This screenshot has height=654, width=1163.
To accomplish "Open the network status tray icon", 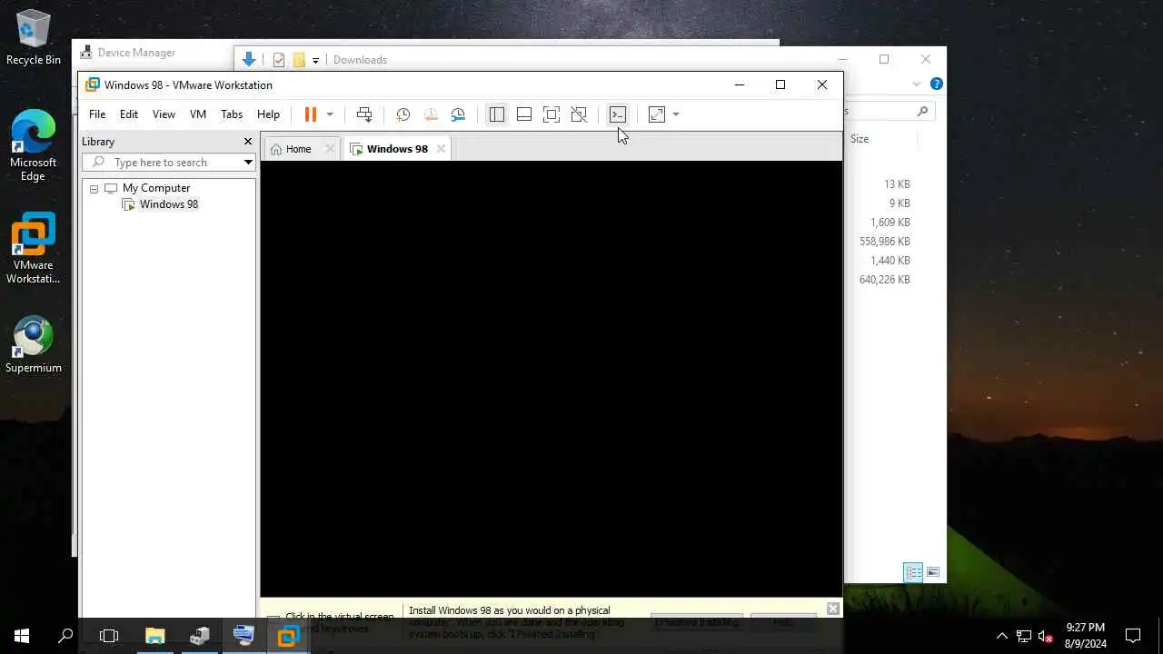I will point(1024,636).
